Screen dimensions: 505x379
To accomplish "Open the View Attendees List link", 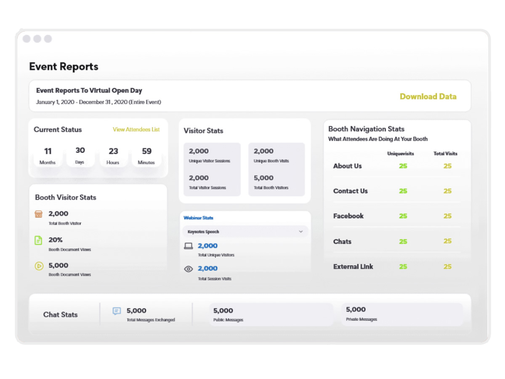I will coord(136,130).
